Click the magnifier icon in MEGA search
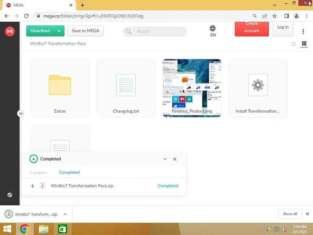This screenshot has width=313, height=235. pos(129,32)
